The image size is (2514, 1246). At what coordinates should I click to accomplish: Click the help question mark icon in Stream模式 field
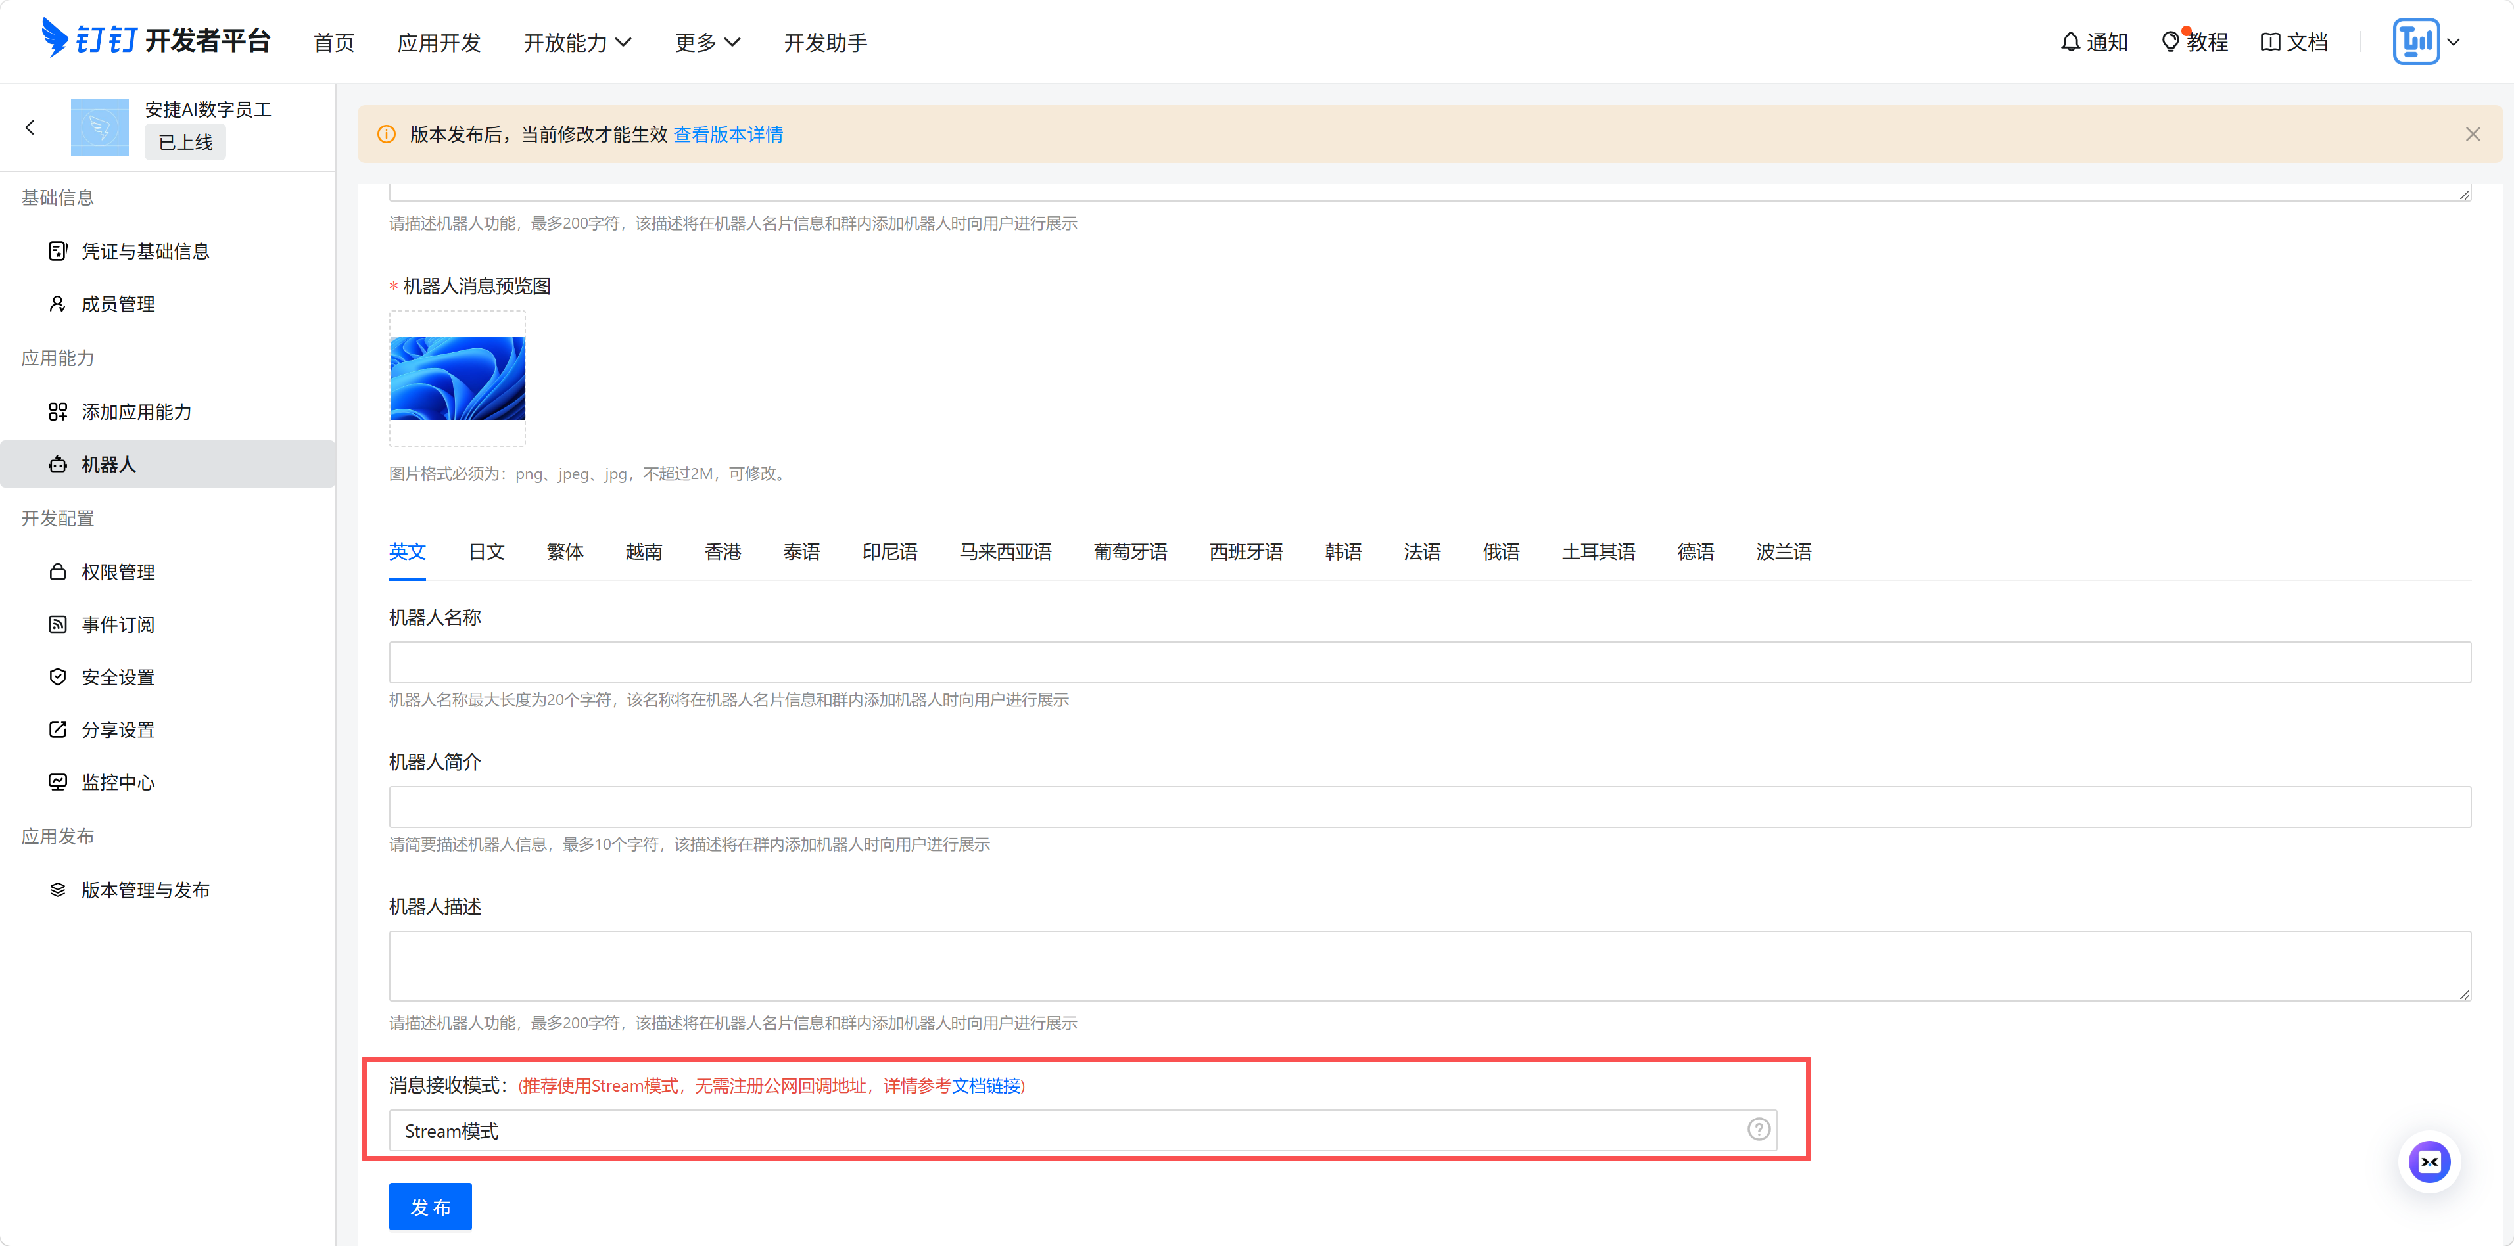click(1759, 1129)
